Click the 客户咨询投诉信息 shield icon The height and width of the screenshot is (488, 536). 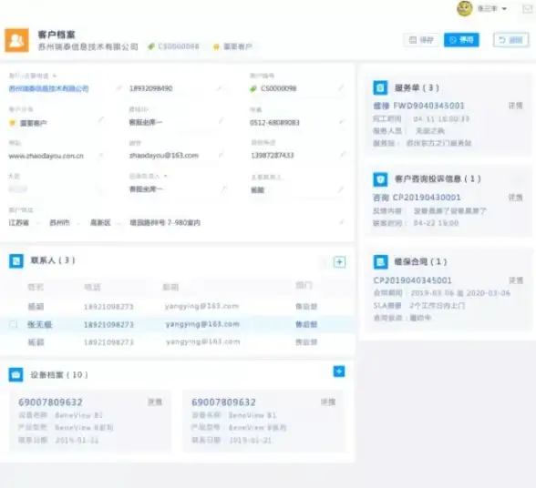click(380, 179)
